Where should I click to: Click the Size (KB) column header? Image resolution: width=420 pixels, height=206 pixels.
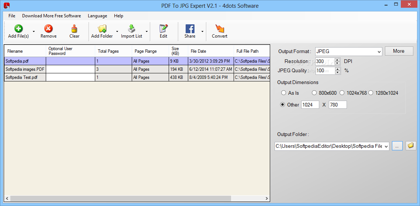178,51
